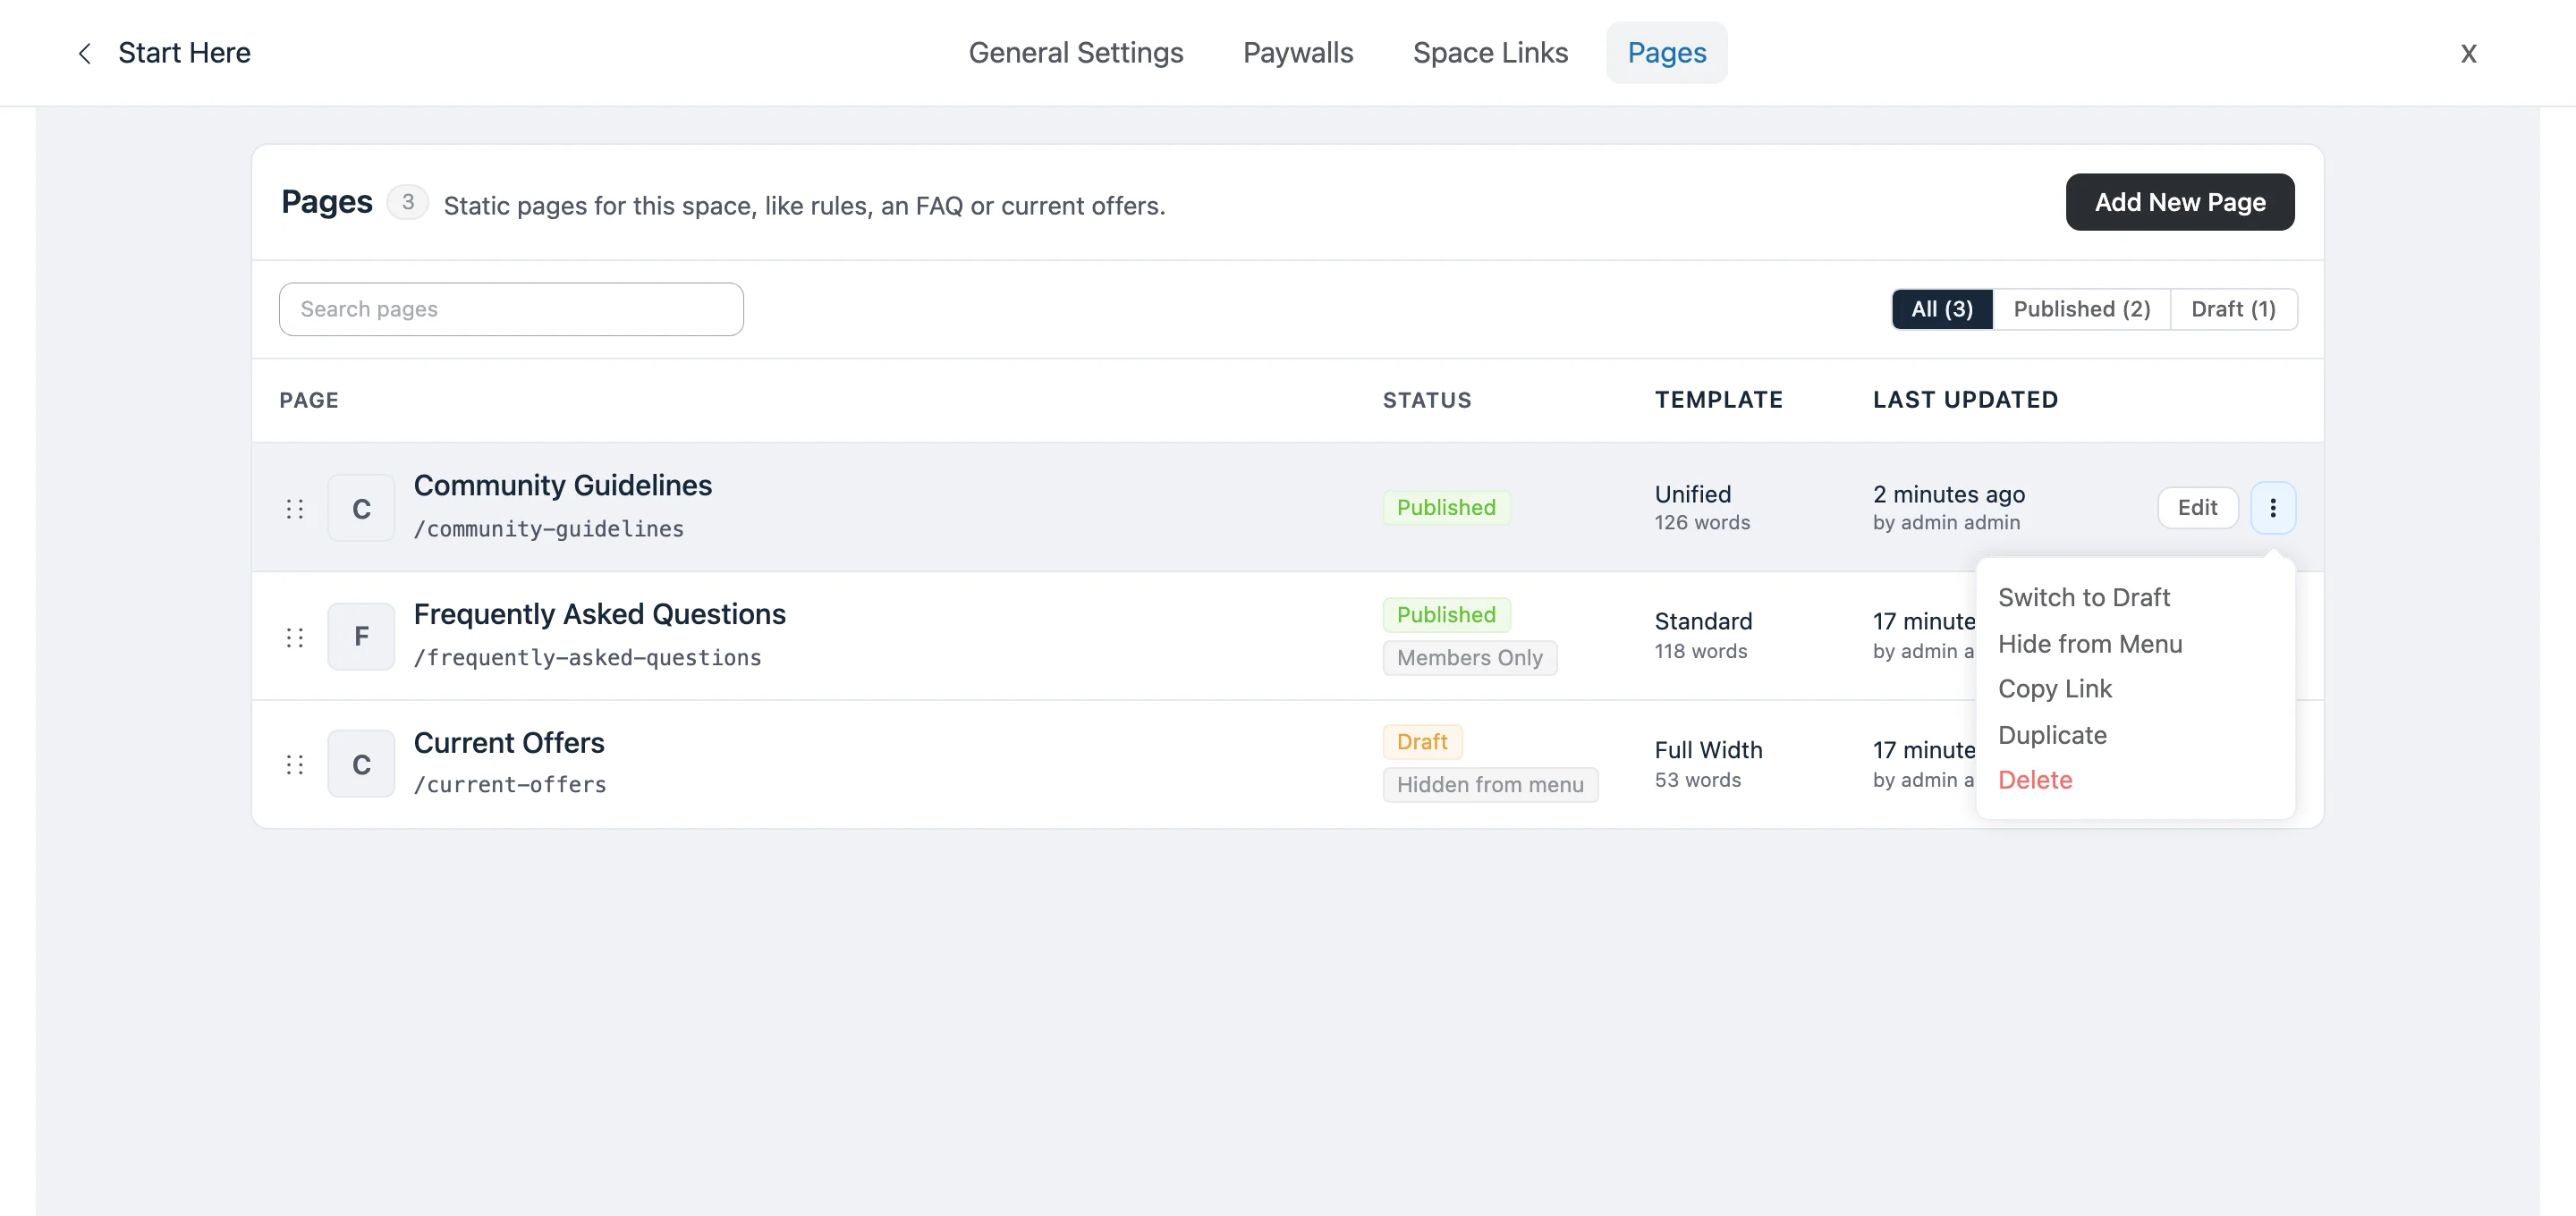Image resolution: width=2576 pixels, height=1216 pixels.
Task: Click the Start Here title
Action: pyautogui.click(x=184, y=53)
